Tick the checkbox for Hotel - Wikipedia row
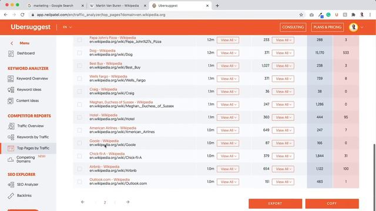The height and width of the screenshot is (211, 376). pyautogui.click(x=79, y=117)
